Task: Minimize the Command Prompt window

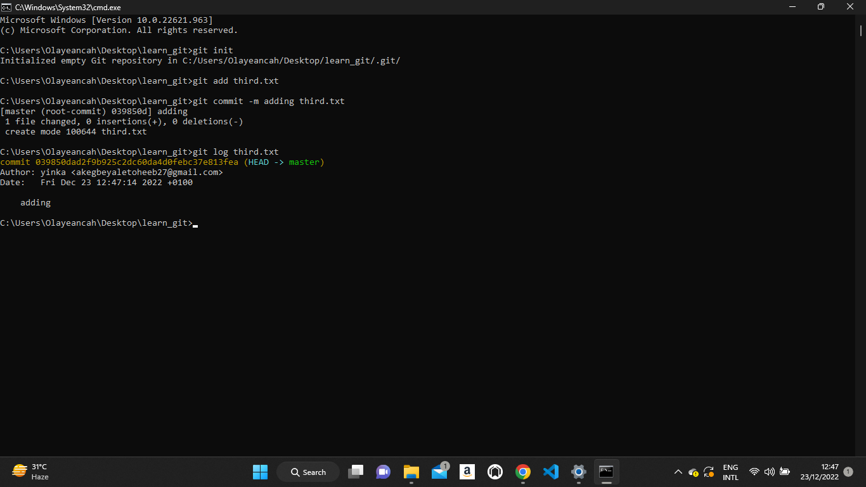Action: coord(792,7)
